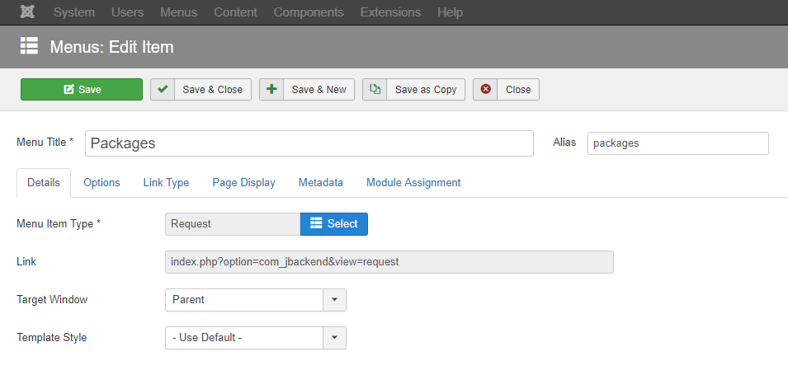Open the Parent target window combo box
This screenshot has height=370, width=788.
255,300
